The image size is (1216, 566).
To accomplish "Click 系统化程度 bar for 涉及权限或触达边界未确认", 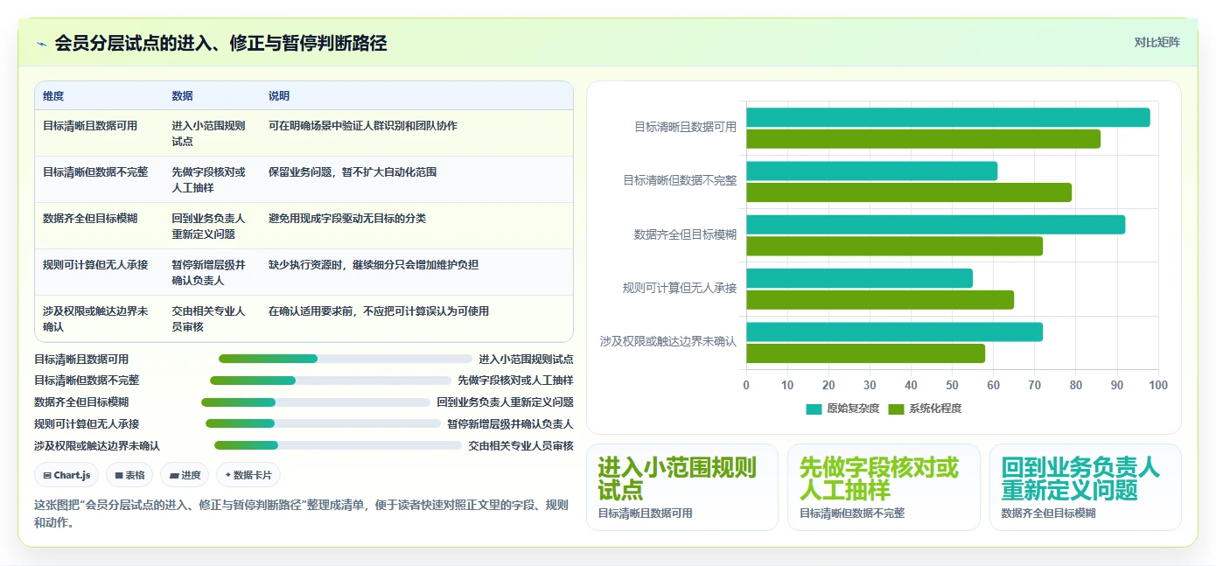I will coord(865,353).
